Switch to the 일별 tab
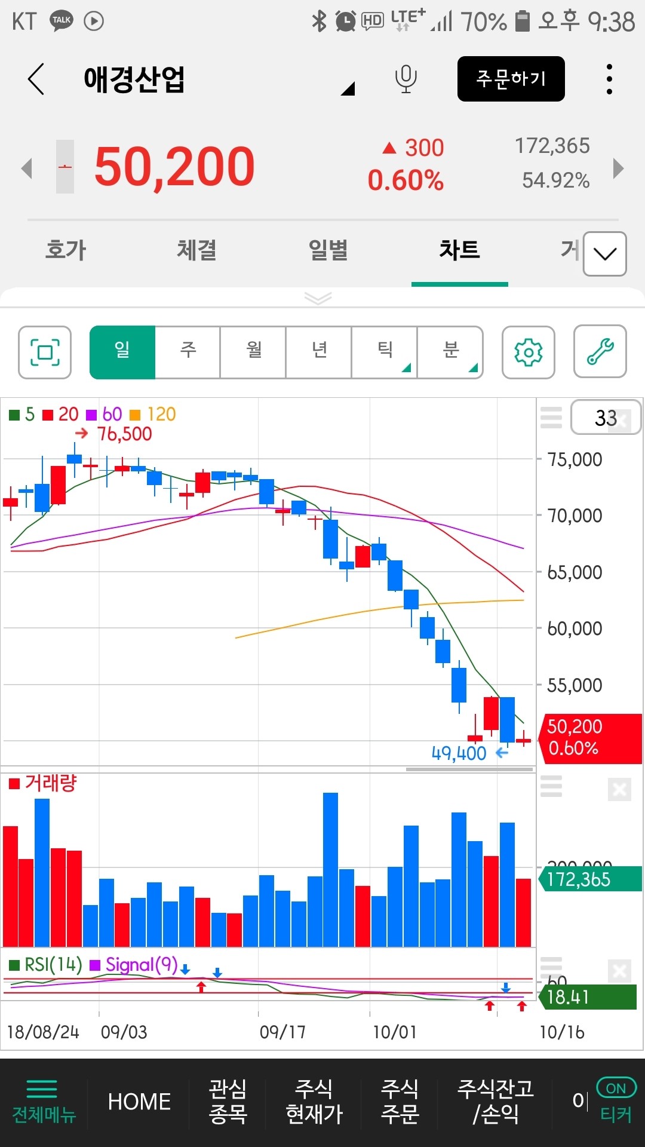Viewport: 645px width, 1147px height. point(328,250)
